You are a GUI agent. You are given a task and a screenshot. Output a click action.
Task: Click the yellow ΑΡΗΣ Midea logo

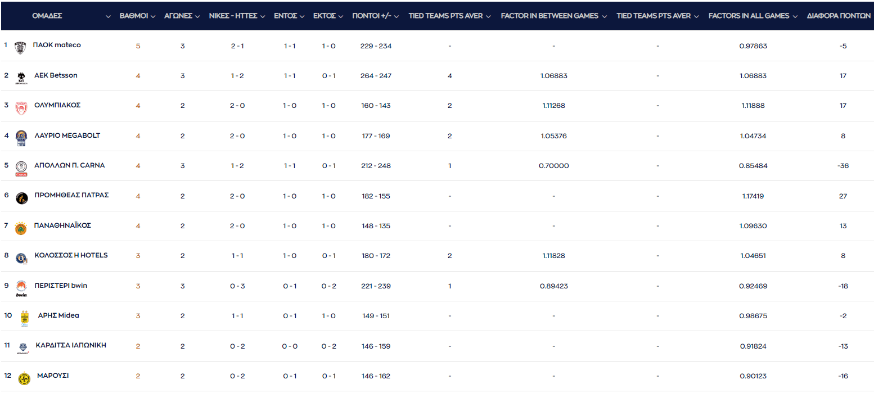point(24,318)
